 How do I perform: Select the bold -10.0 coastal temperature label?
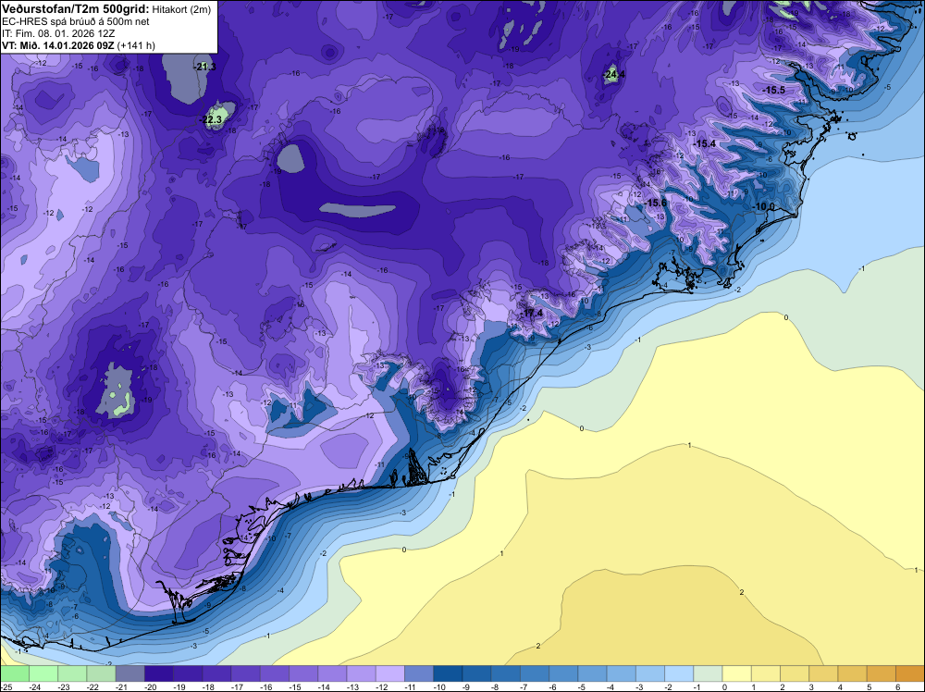tap(763, 206)
